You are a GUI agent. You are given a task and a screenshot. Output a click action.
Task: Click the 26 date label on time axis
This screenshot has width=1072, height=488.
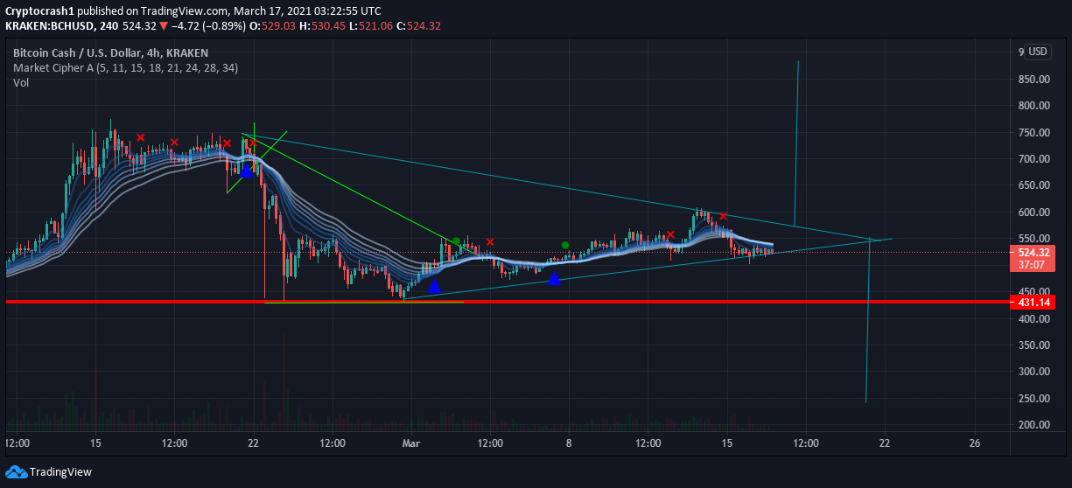[x=975, y=443]
